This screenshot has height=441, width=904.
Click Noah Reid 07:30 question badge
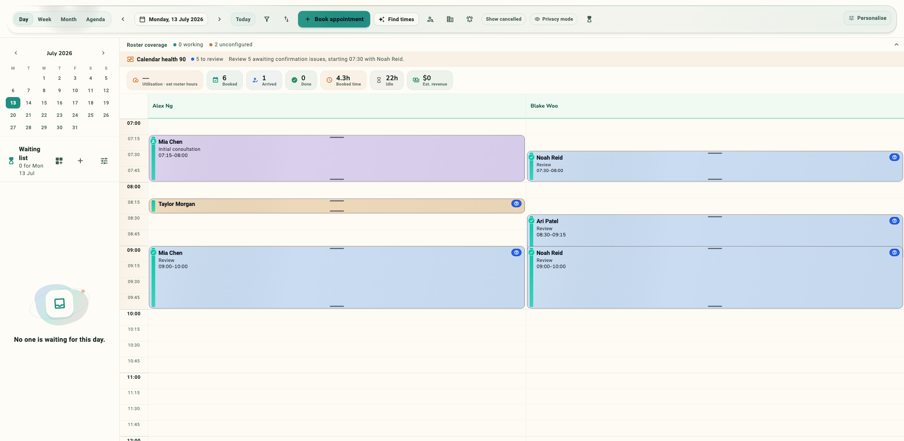coord(894,157)
